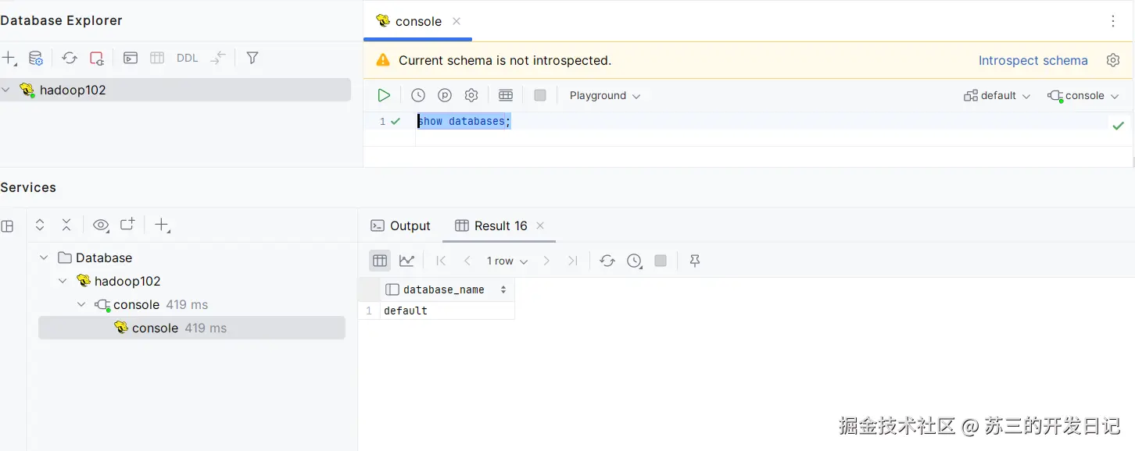Click the database_name column header
Image resolution: width=1135 pixels, height=451 pixels.
pyautogui.click(x=443, y=289)
